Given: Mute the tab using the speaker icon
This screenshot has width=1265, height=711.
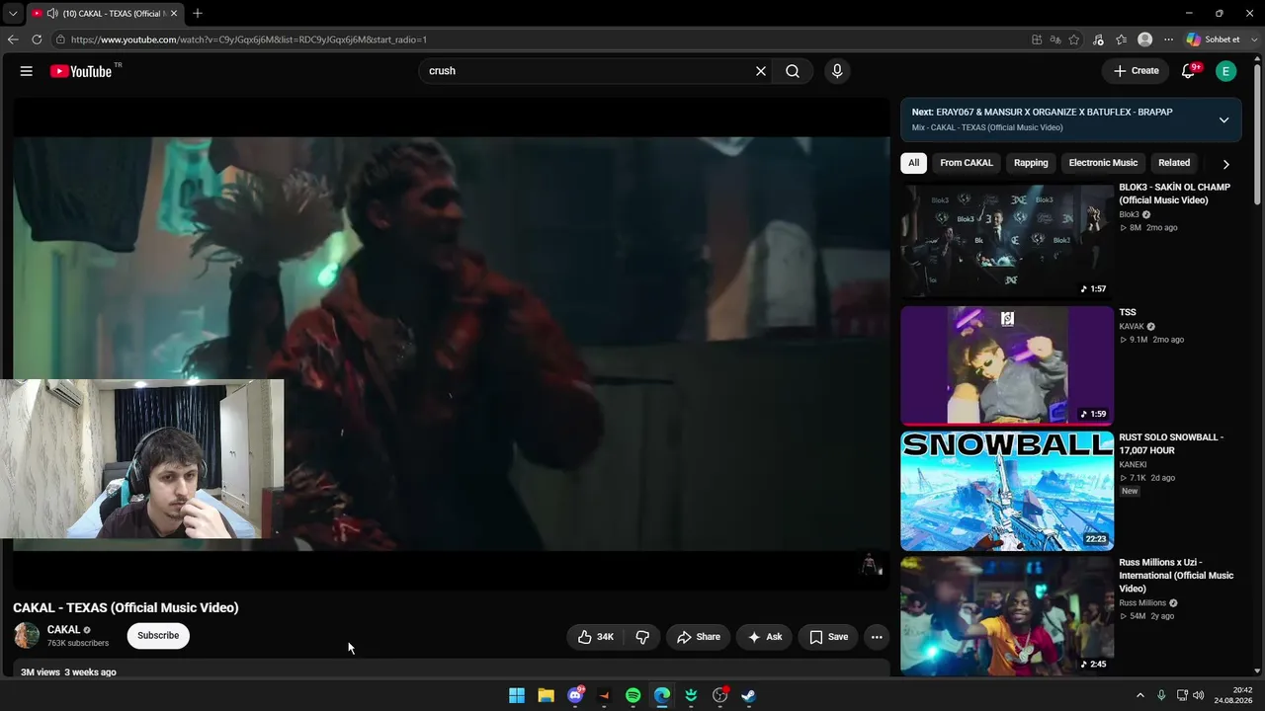Looking at the screenshot, I should (52, 14).
